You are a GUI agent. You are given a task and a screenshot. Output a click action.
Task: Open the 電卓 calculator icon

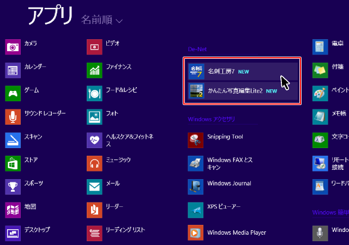pos(320,47)
